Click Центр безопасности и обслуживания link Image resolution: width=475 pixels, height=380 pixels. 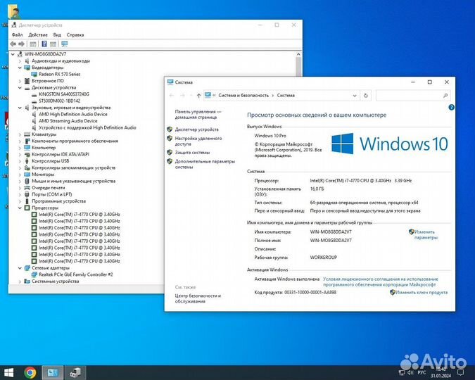pyautogui.click(x=198, y=298)
